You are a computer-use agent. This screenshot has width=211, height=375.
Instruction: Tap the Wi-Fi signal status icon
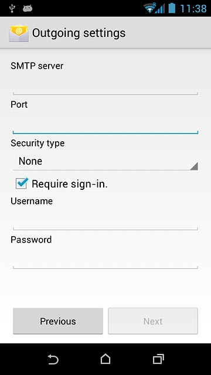tap(149, 8)
